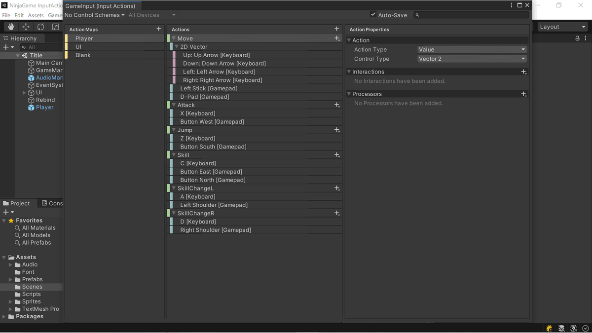Add binding to the Move action
The width and height of the screenshot is (592, 333).
tap(337, 38)
